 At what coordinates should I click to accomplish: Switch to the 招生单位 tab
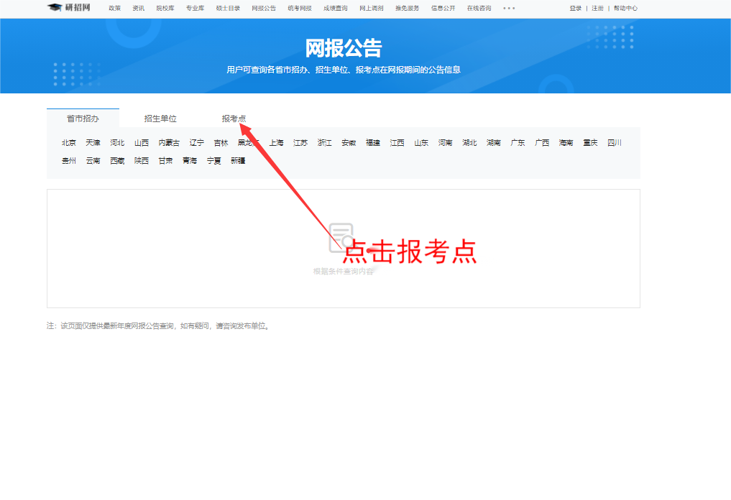coord(160,119)
